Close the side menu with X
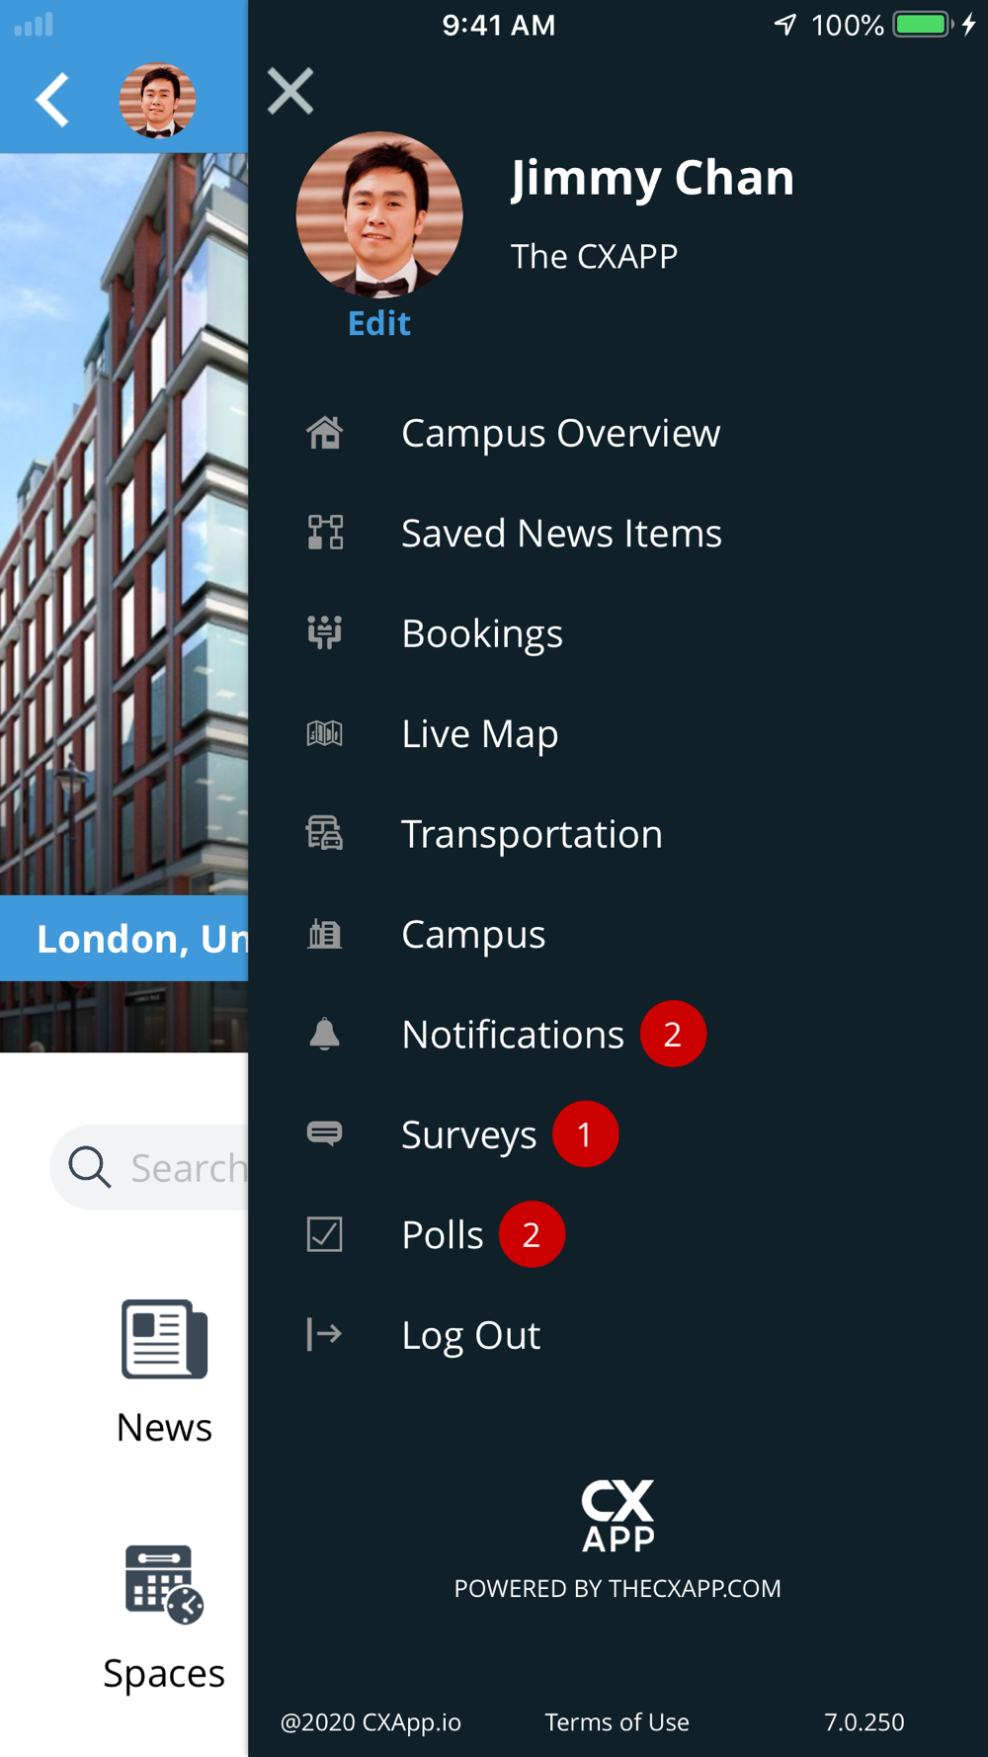 click(x=290, y=92)
